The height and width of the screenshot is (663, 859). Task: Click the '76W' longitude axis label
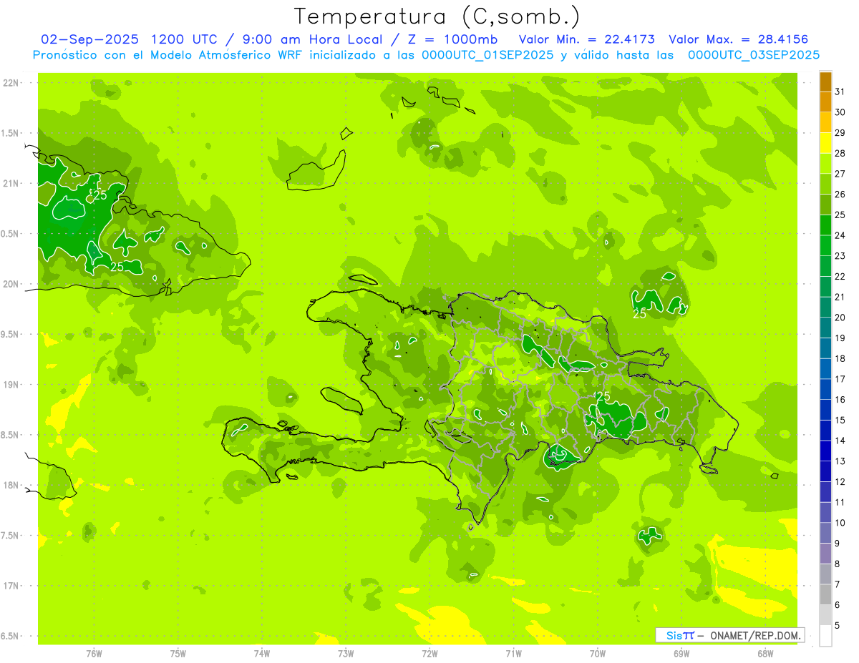pos(94,653)
